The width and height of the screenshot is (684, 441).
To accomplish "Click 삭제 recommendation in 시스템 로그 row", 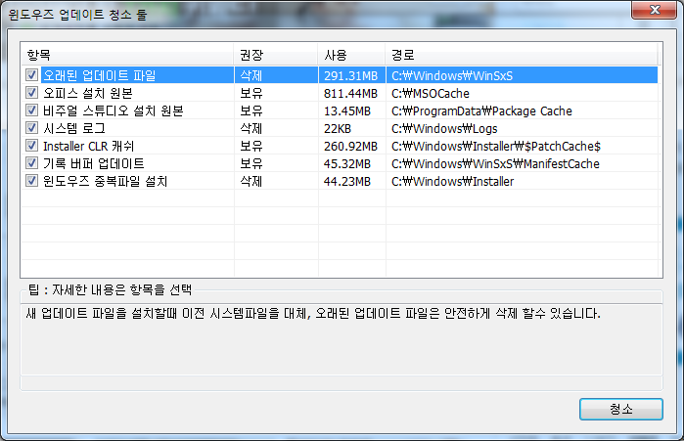I will tap(251, 128).
